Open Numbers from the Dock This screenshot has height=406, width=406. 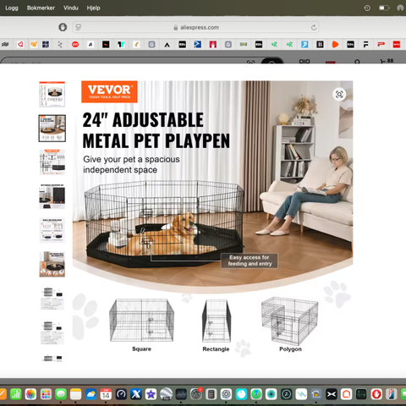click(16, 394)
